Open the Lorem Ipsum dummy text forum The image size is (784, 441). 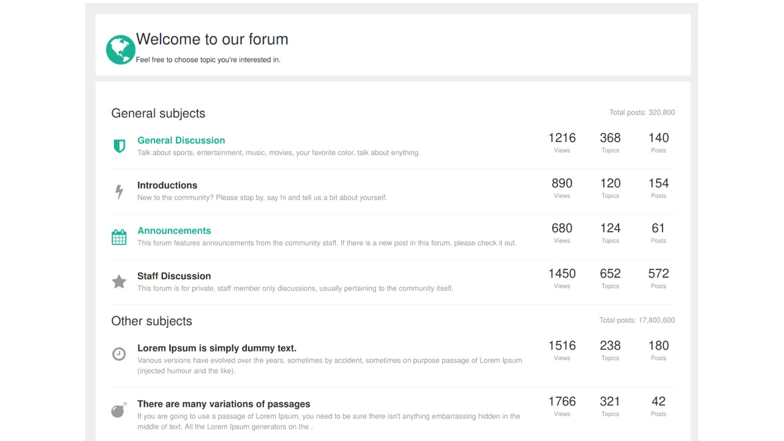pos(217,348)
